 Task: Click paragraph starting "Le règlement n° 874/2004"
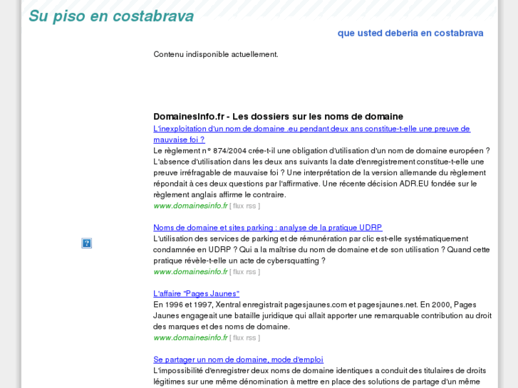321,173
